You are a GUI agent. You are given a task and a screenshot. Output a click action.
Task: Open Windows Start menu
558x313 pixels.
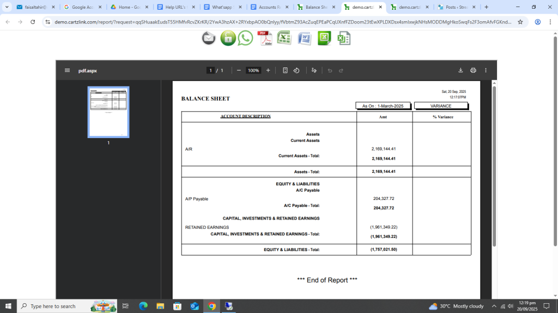click(8, 306)
